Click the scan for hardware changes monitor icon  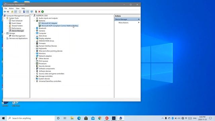[x=32, y=12]
